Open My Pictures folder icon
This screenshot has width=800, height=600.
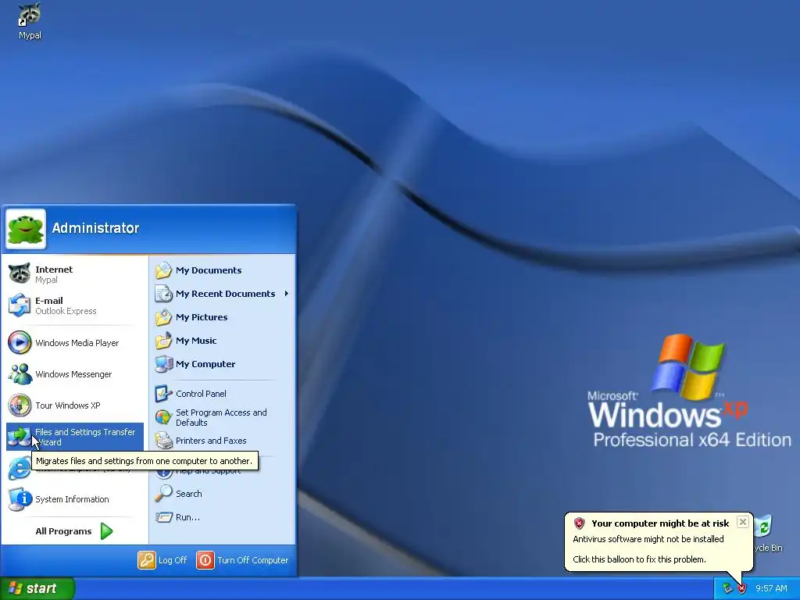click(x=164, y=317)
